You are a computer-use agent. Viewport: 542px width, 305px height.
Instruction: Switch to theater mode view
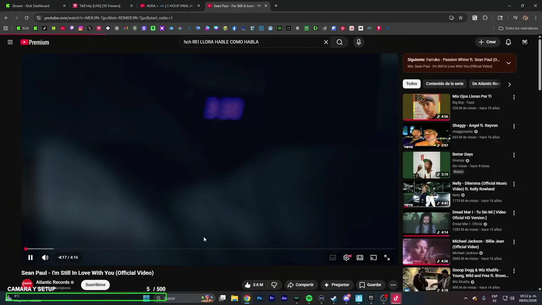(360, 258)
